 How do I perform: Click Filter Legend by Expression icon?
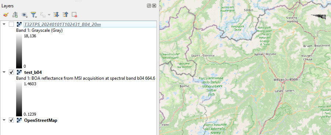tap(43, 15)
